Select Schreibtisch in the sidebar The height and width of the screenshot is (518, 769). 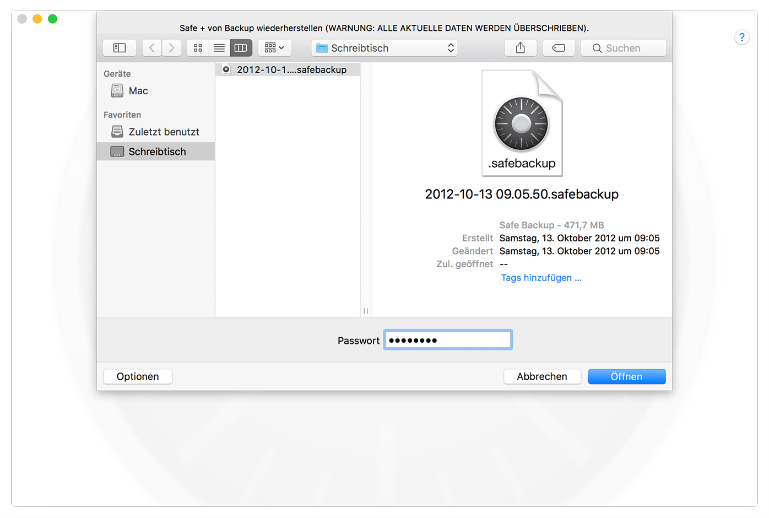[x=156, y=152]
